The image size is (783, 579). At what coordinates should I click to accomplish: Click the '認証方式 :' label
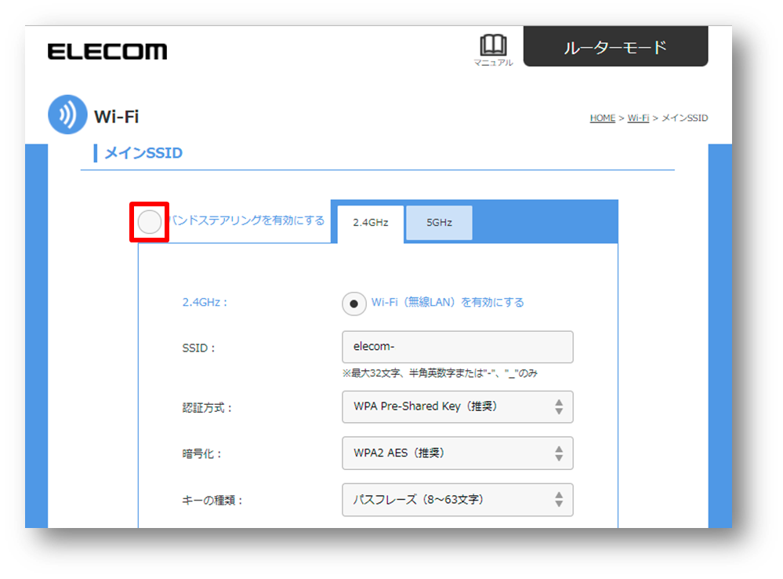click(x=207, y=408)
